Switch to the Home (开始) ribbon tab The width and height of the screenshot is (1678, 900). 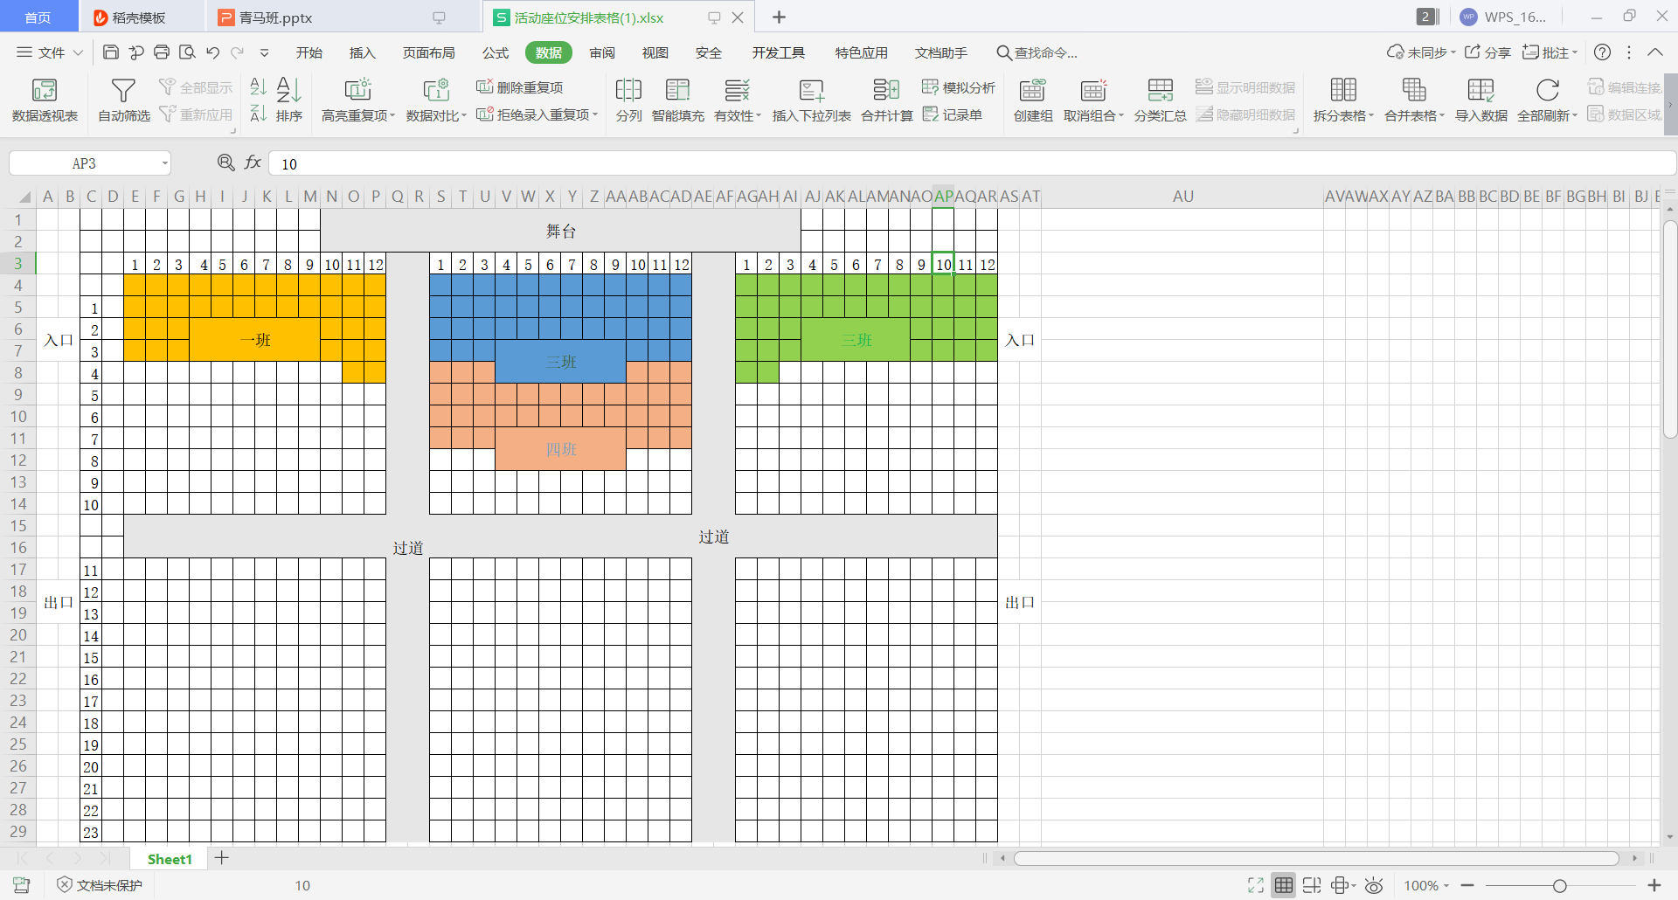pos(309,52)
